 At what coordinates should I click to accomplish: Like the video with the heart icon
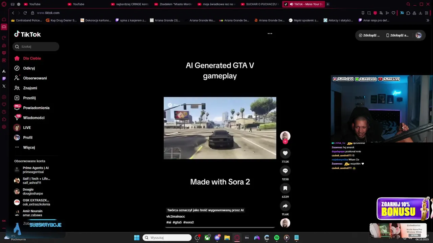click(x=285, y=153)
